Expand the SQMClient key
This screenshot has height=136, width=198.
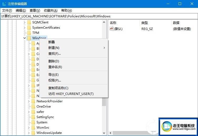25,22
